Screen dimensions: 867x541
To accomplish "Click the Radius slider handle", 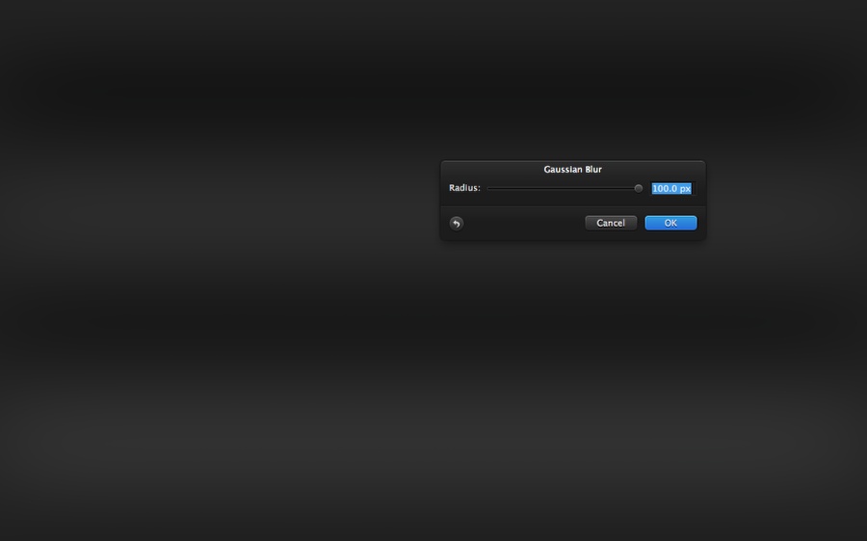I will pyautogui.click(x=639, y=188).
